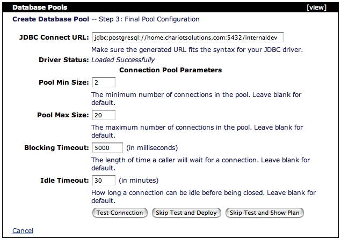This screenshot has width=341, height=240.
Task: Click the Idle Timeout label
Action: (64, 180)
